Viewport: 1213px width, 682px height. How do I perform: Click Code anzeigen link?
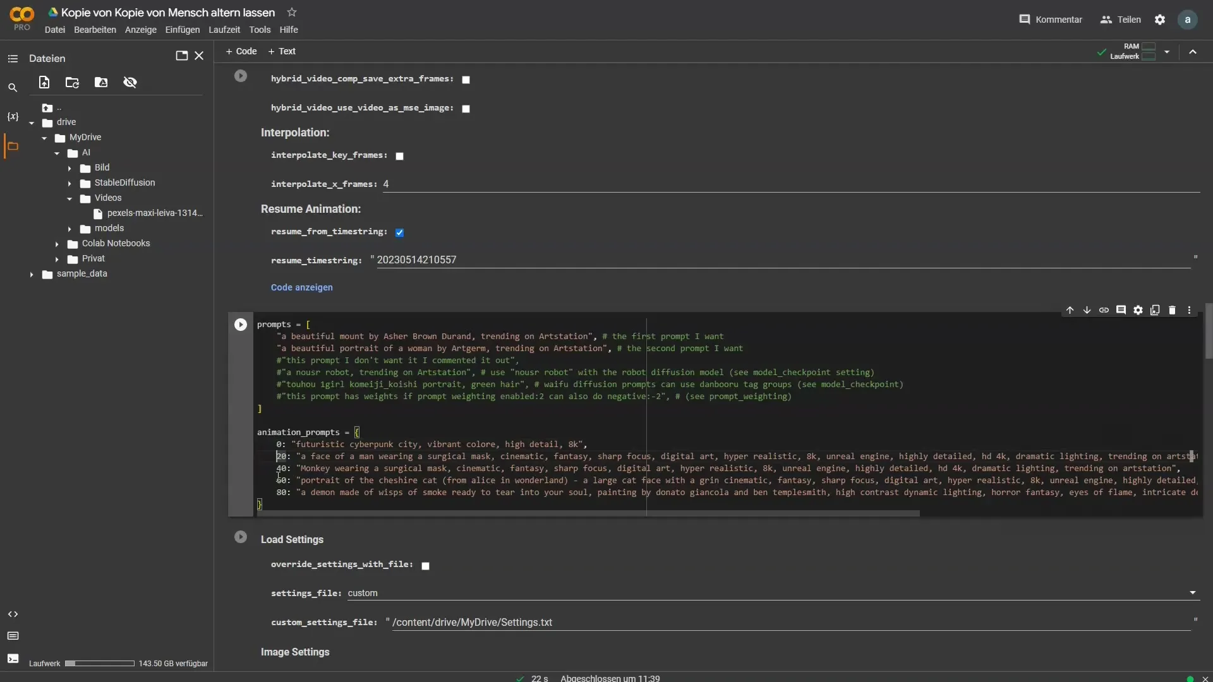coord(302,287)
